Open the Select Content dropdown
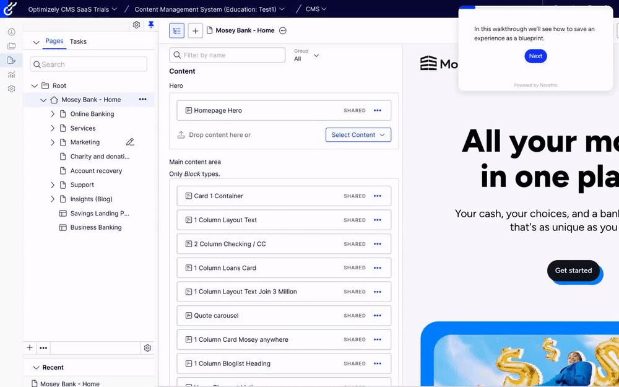The width and height of the screenshot is (619, 387). point(358,135)
